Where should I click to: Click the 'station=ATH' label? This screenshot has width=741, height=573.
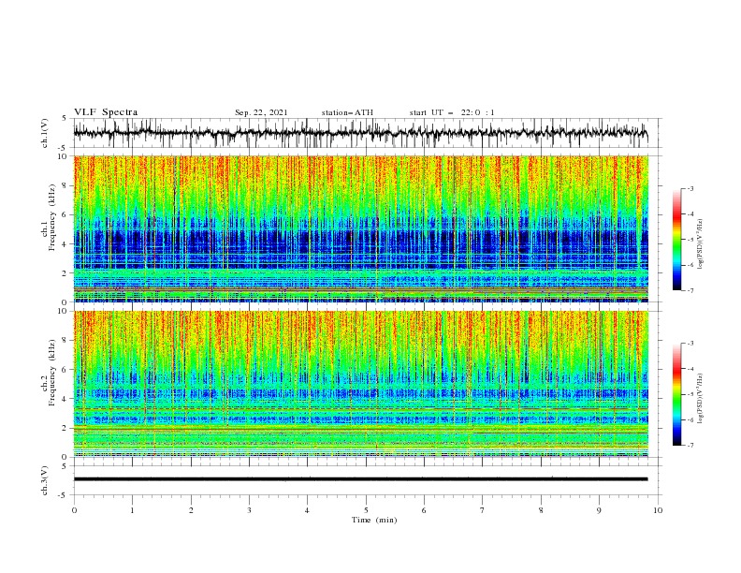coord(347,112)
